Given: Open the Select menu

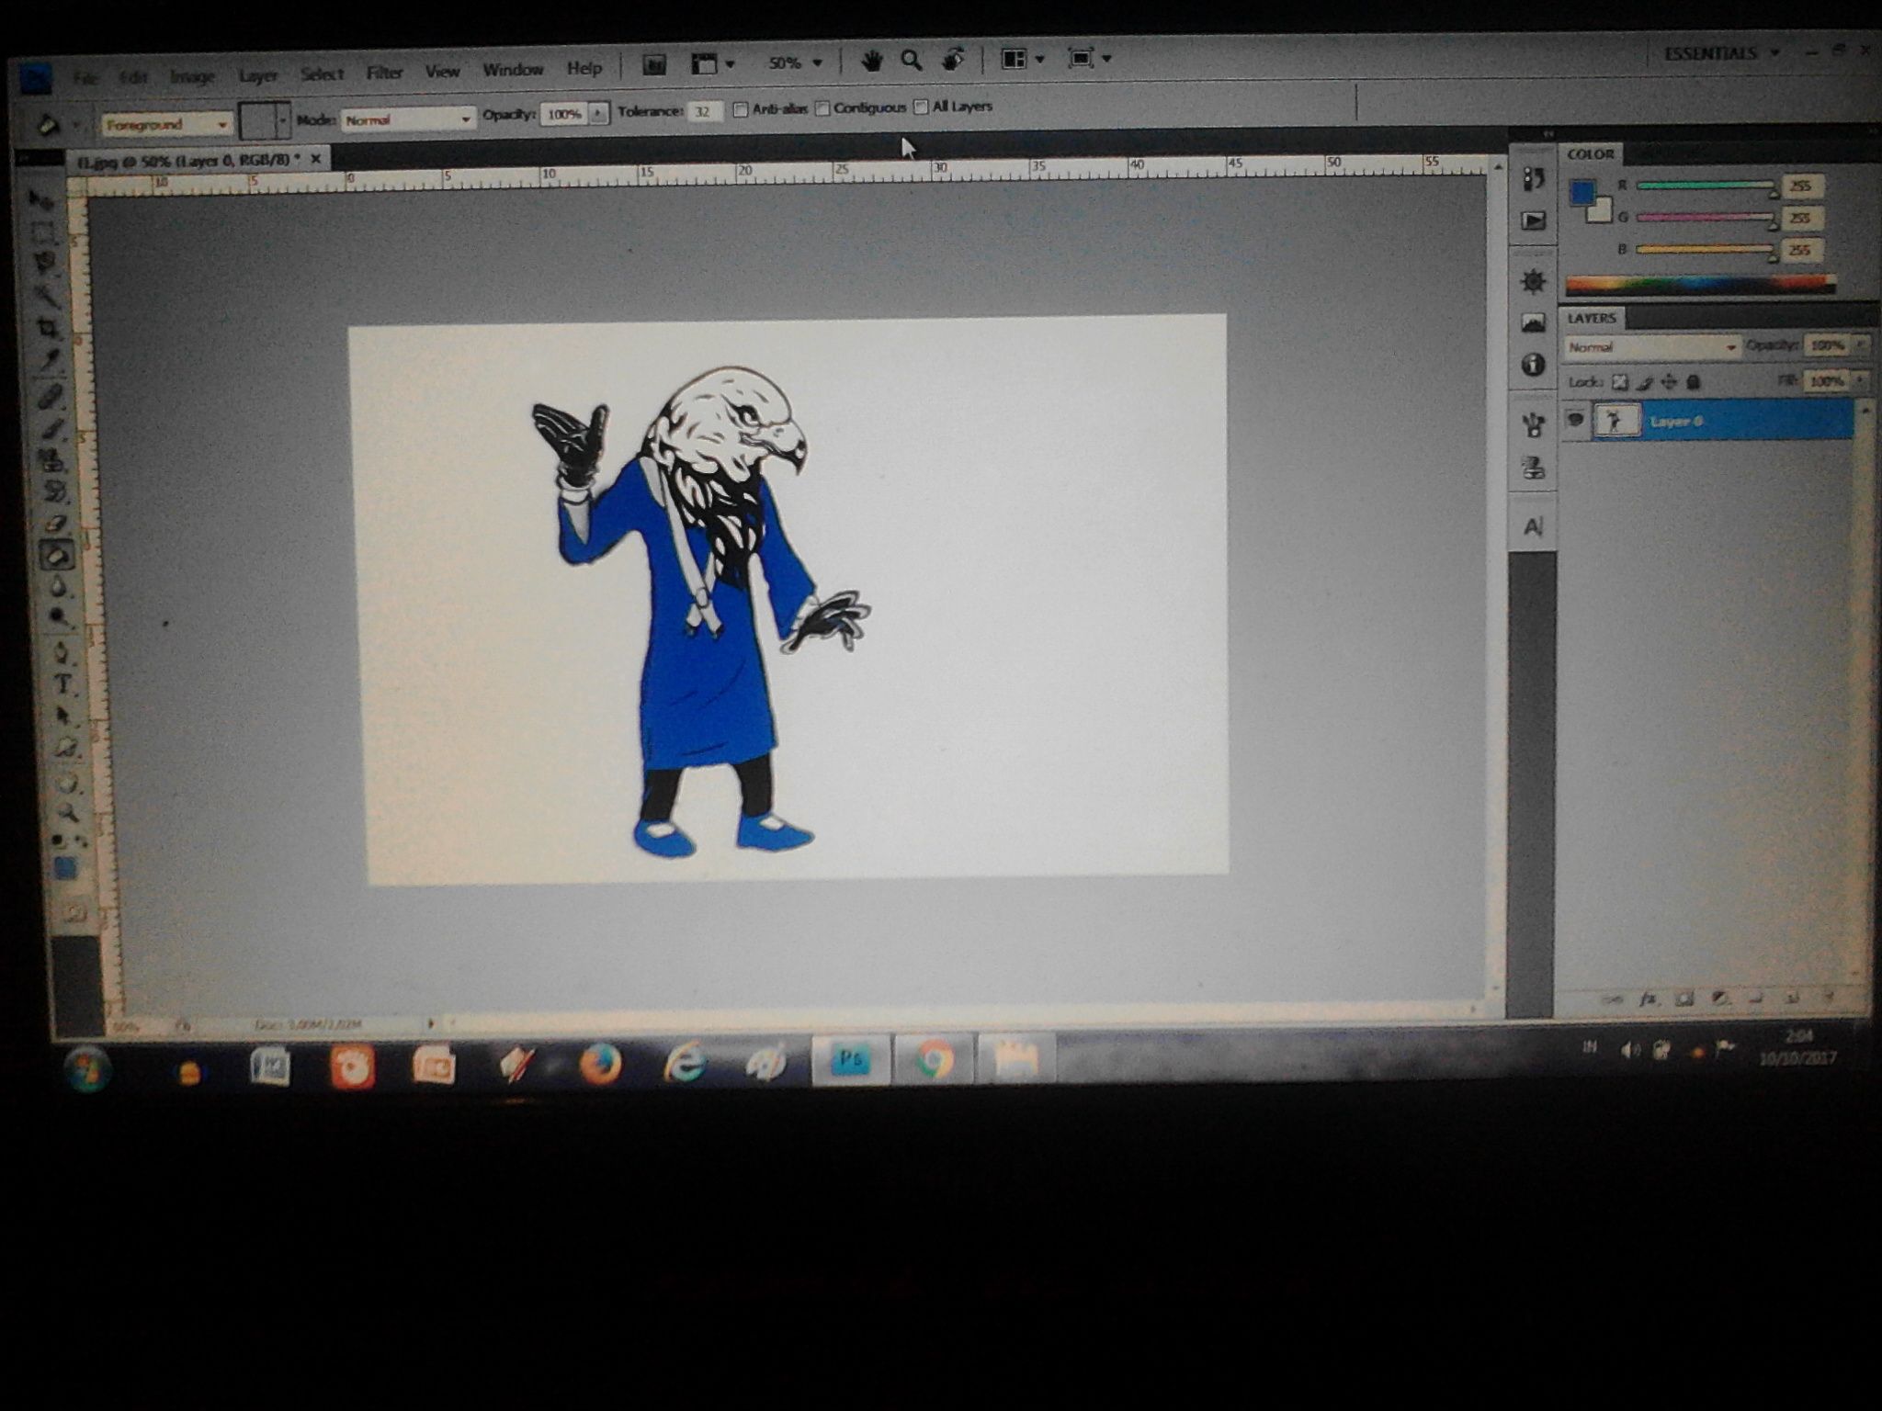Looking at the screenshot, I should tap(322, 74).
